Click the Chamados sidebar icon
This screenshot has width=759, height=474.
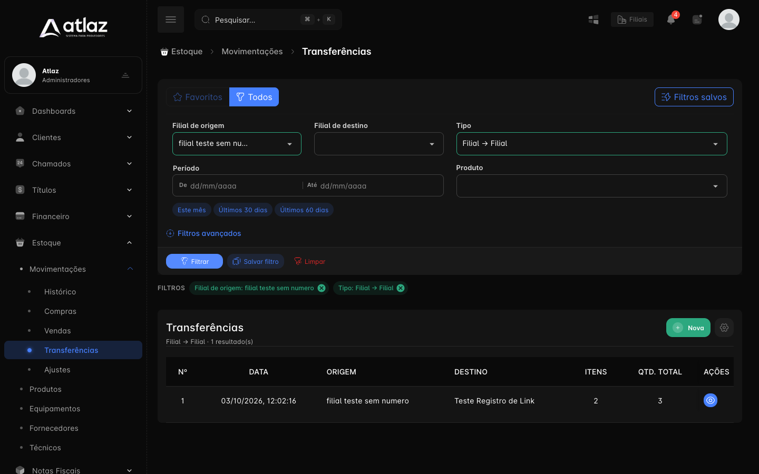point(20,163)
